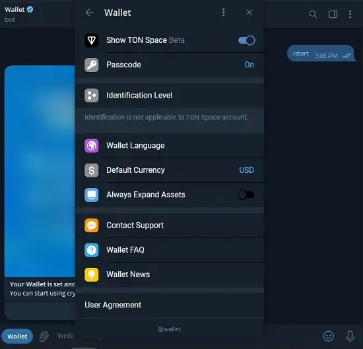Open the Wallet panel three-dot menu
The height and width of the screenshot is (349, 363).
223,13
